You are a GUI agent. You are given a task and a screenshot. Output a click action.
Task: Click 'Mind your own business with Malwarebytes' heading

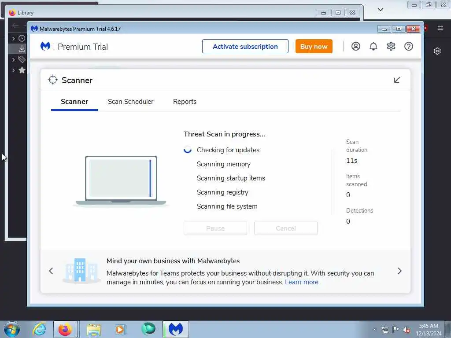point(173,261)
